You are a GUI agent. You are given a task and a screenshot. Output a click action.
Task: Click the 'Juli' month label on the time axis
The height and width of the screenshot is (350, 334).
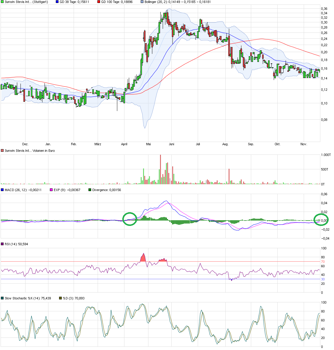pyautogui.click(x=198, y=144)
